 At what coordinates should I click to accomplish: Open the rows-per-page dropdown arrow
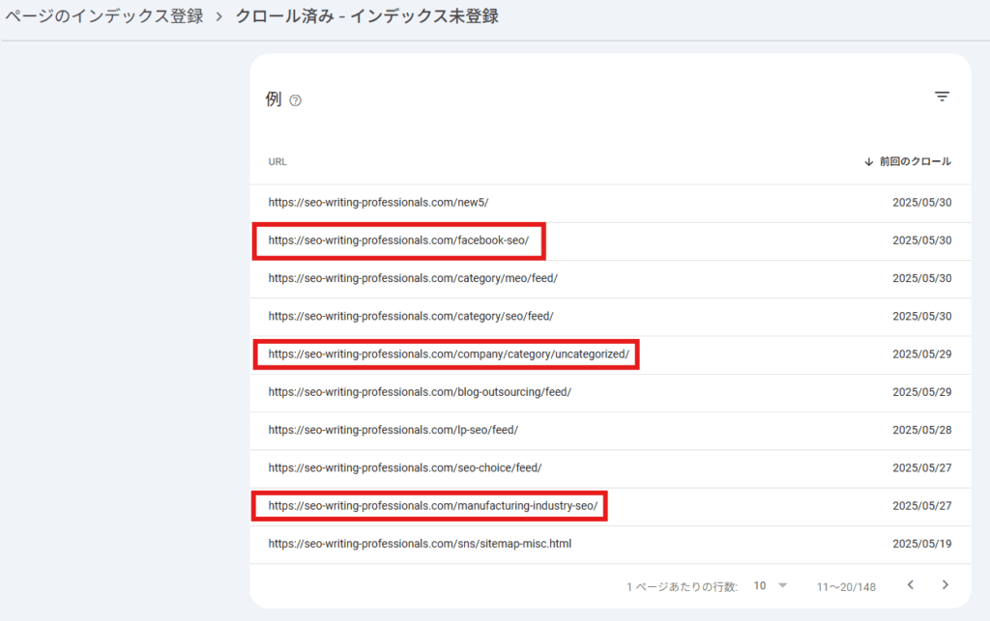click(x=782, y=585)
